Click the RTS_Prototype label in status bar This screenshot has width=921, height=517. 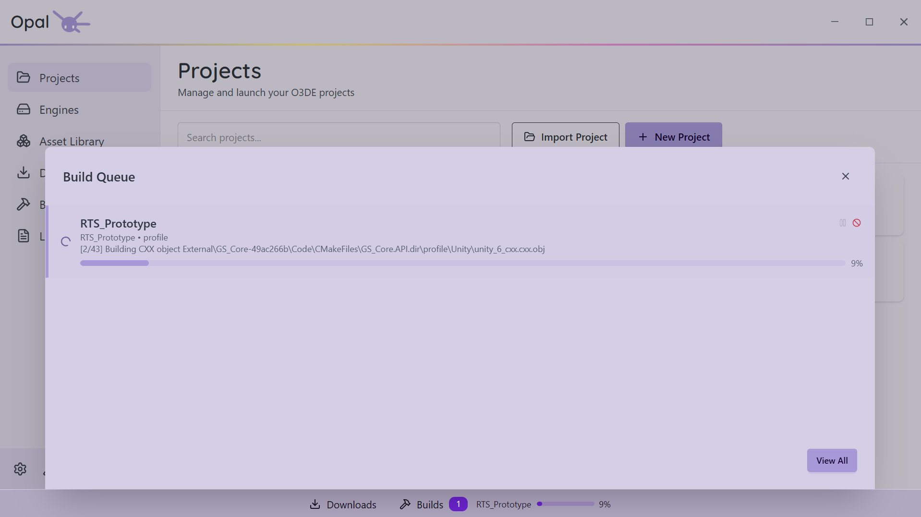[503, 505]
